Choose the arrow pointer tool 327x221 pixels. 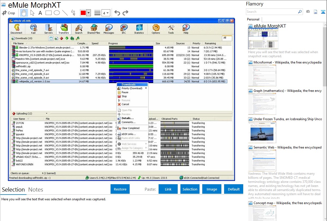[x=32, y=13]
